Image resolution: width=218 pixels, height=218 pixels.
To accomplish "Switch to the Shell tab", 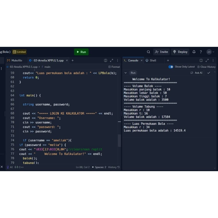I will tap(151, 61).
